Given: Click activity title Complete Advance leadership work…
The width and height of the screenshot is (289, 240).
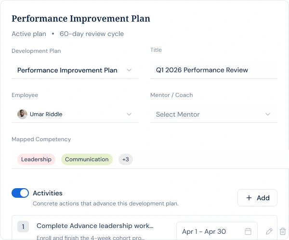Looking at the screenshot, I should [x=95, y=226].
